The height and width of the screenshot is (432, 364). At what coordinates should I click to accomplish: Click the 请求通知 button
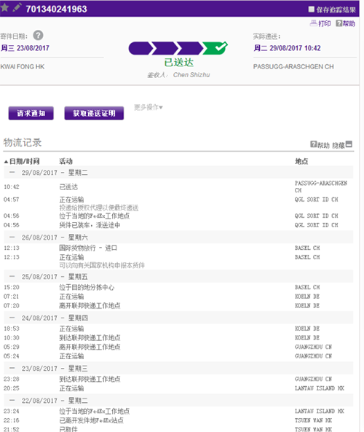pos(31,113)
